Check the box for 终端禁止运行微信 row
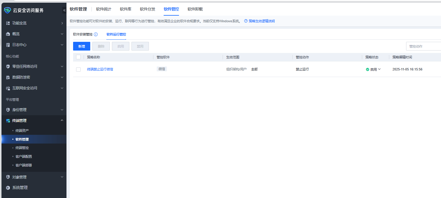The height and width of the screenshot is (198, 441). 79,70
